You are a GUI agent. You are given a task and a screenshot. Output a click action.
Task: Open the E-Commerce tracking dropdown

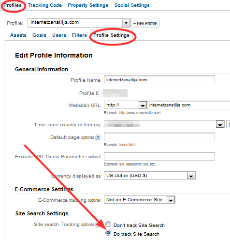171,200
